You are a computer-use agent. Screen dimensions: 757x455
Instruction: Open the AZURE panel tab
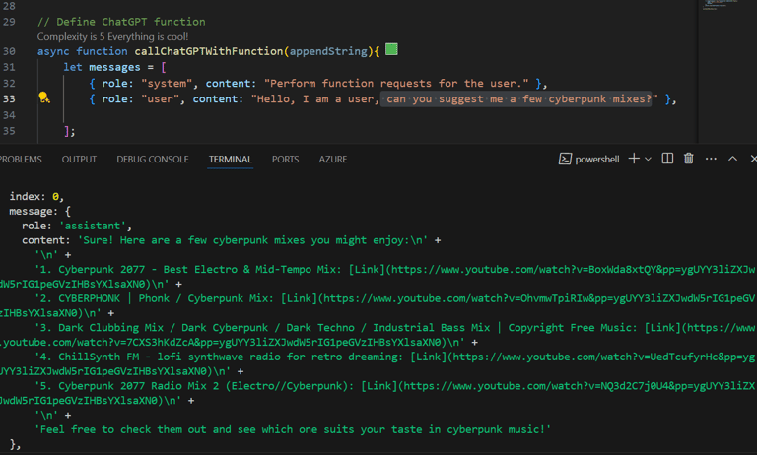[x=332, y=160]
